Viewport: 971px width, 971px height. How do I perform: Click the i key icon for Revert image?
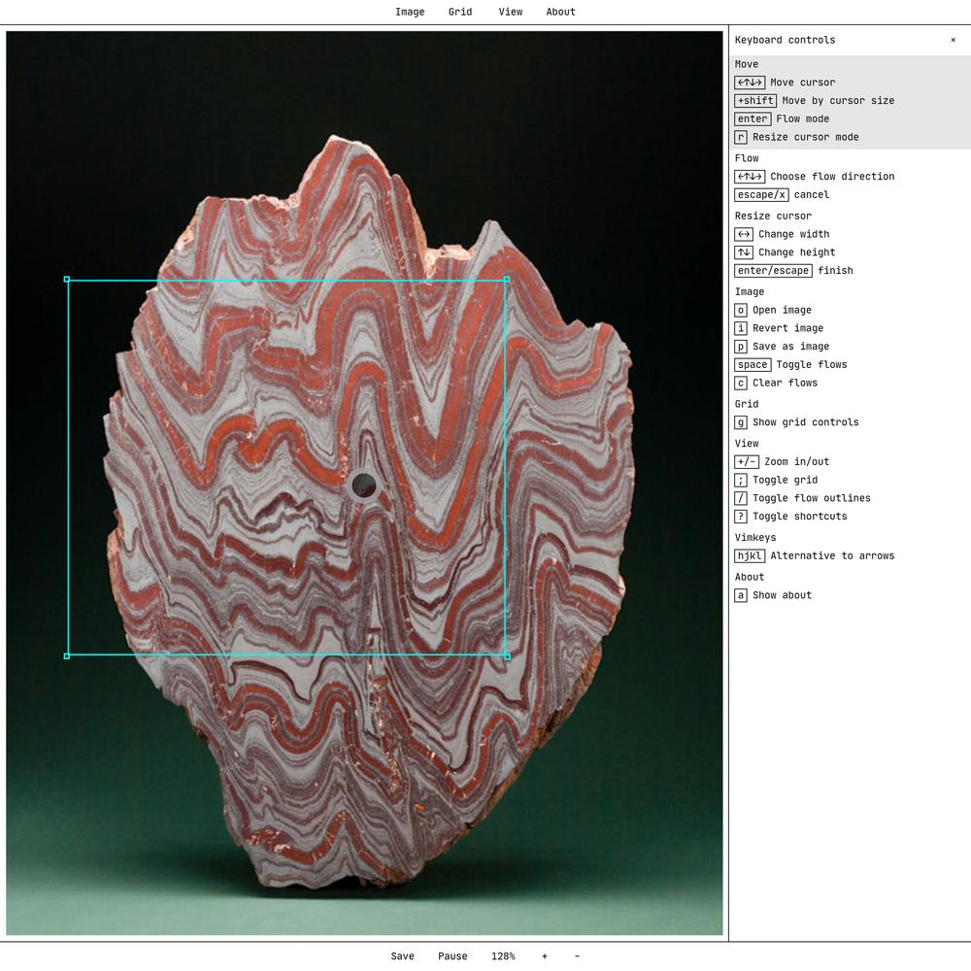[741, 328]
